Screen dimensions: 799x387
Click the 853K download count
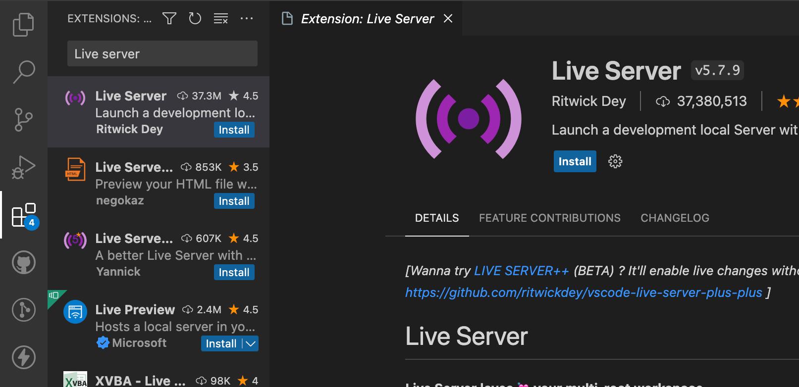(209, 167)
